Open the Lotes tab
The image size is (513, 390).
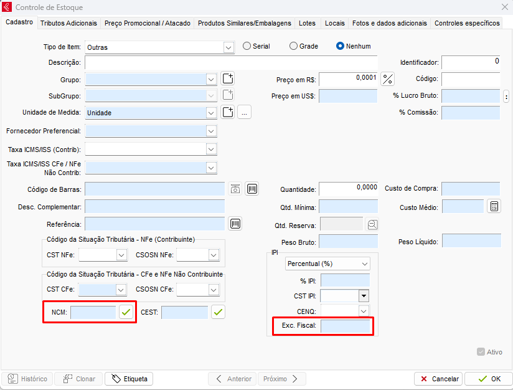pyautogui.click(x=307, y=23)
